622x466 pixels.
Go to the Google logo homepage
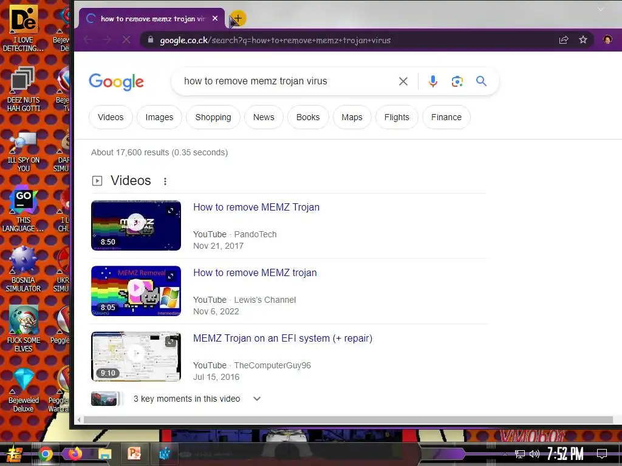coord(116,82)
